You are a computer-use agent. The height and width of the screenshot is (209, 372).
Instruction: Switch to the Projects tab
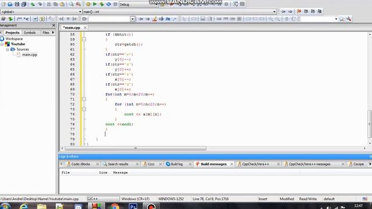click(12, 33)
